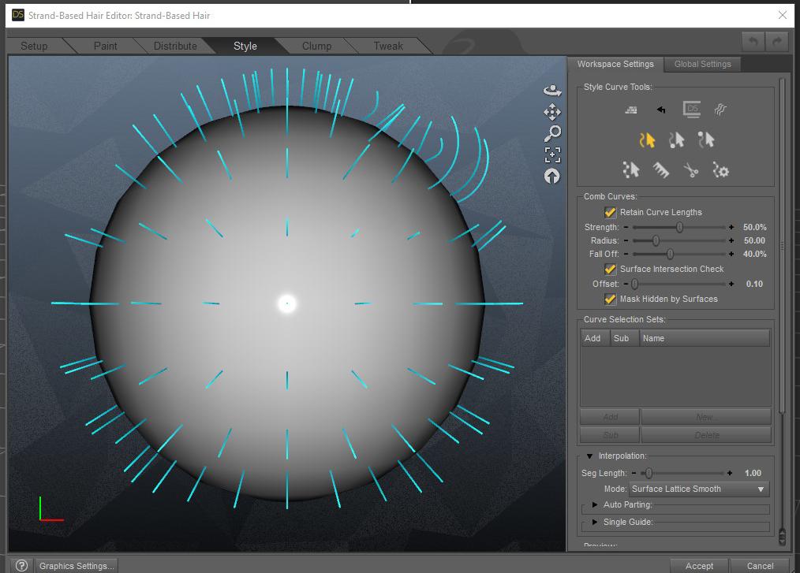Click the first pixelated Style Curve tool icon
Image resolution: width=800 pixels, height=573 pixels.
631,110
